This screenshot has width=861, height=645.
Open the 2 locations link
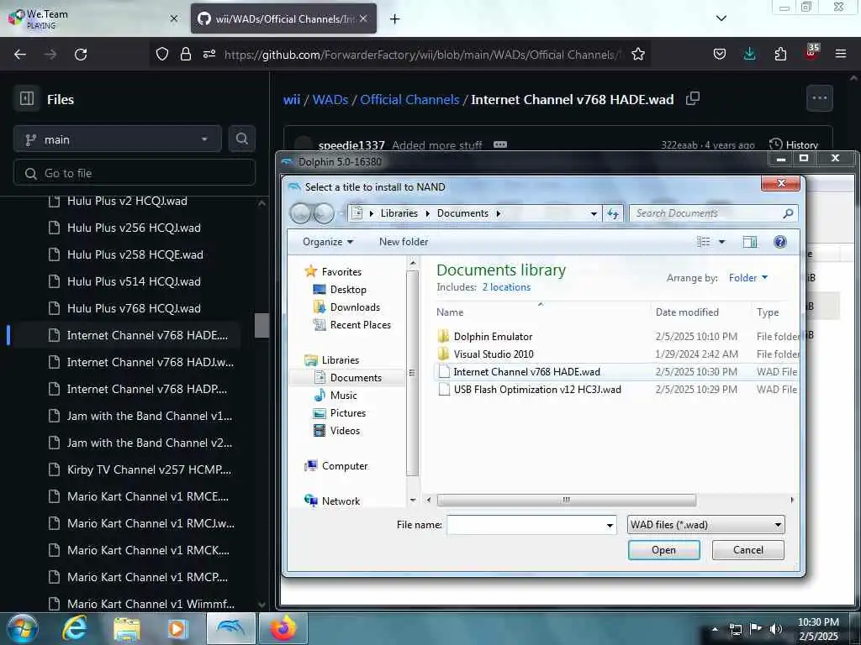pyautogui.click(x=506, y=287)
